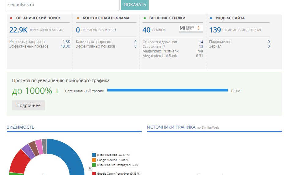Click the blue Яндекс Москва legend swatch

click(94, 155)
